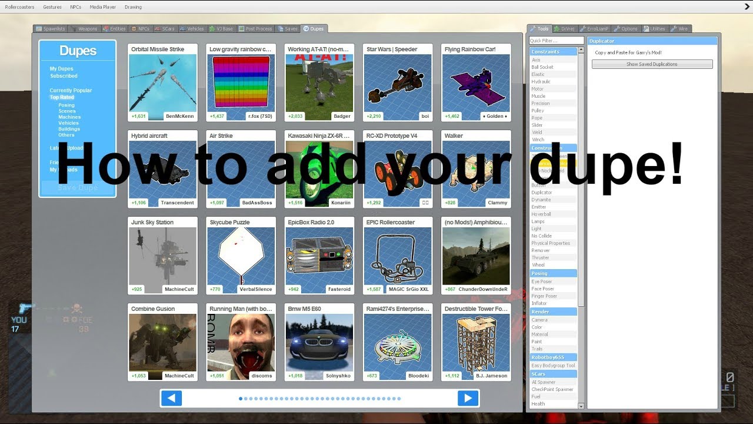Click the Quick Filter search field
This screenshot has width=753, height=424.
556,41
